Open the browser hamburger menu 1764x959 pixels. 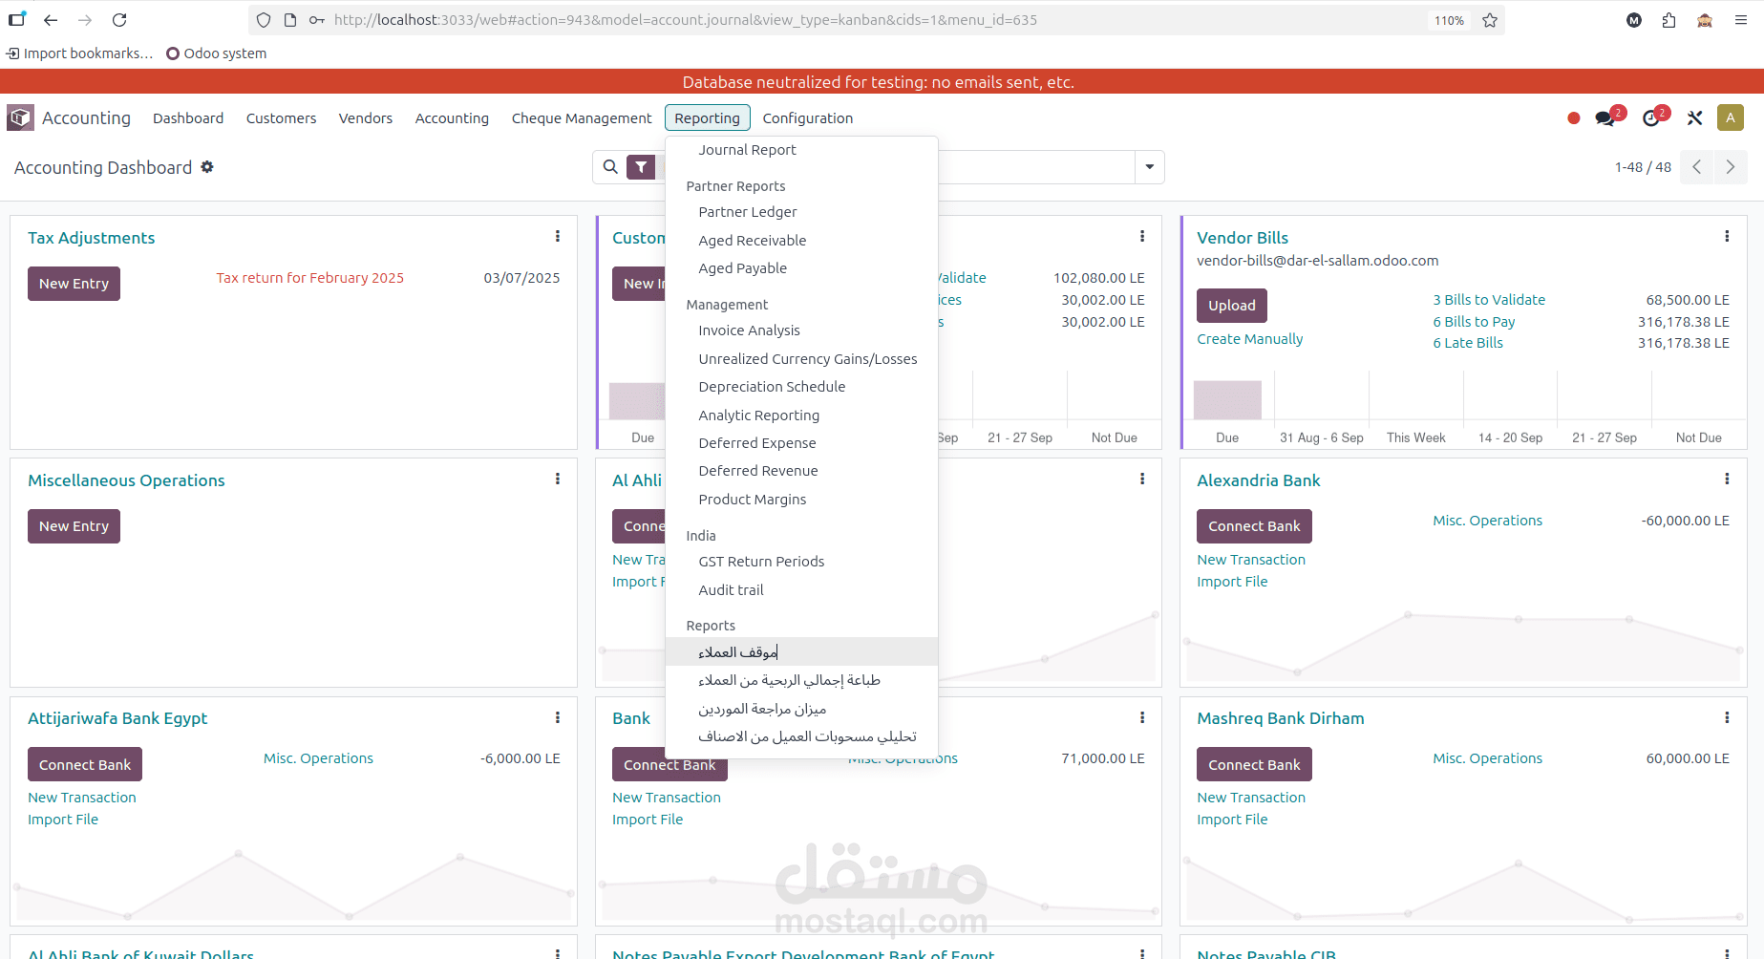[x=1741, y=20]
